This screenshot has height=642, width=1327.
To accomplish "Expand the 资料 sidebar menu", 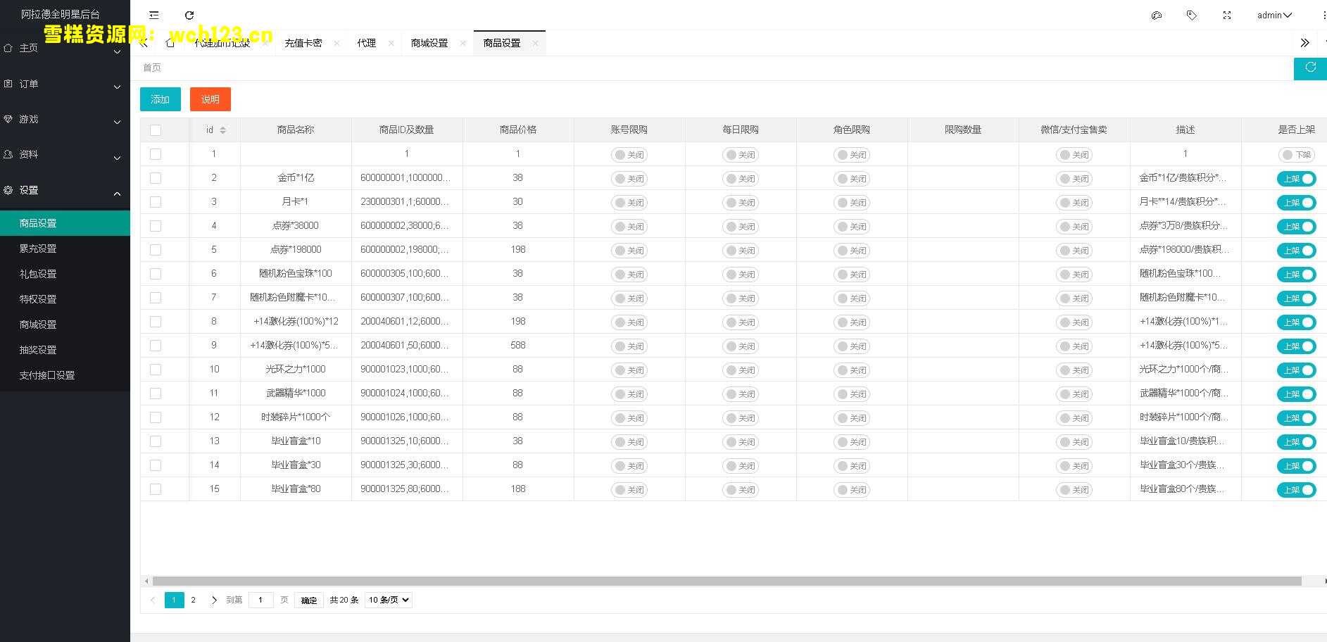I will coord(65,154).
